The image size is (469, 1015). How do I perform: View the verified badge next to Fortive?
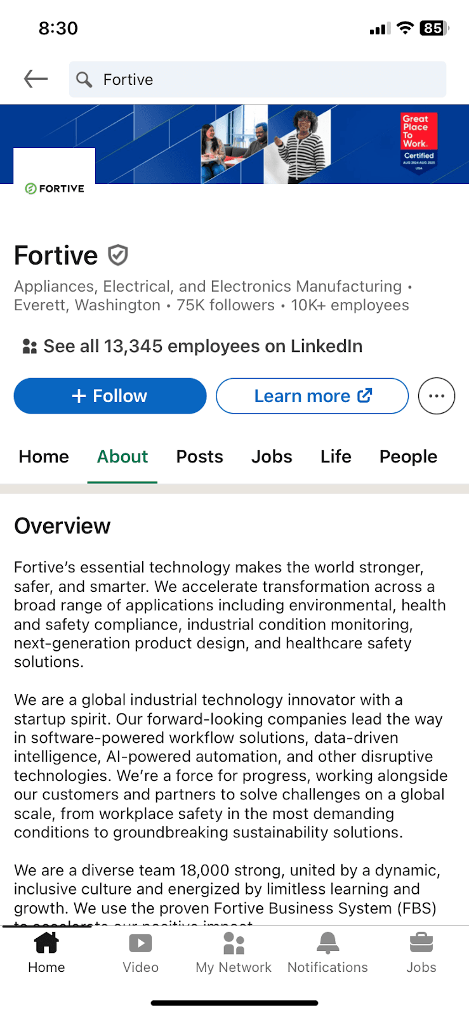pyautogui.click(x=118, y=255)
